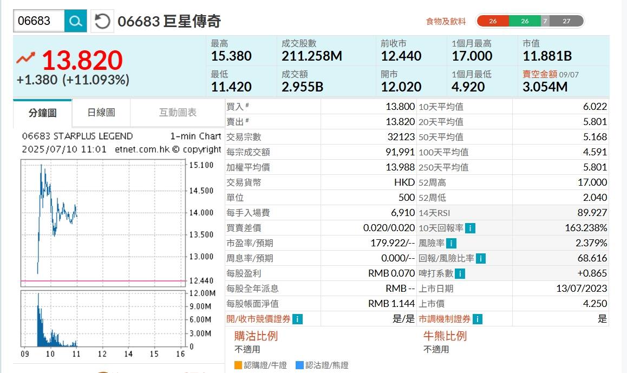Open info icon beside 啤打系數
The image size is (627, 373).
pos(460,273)
